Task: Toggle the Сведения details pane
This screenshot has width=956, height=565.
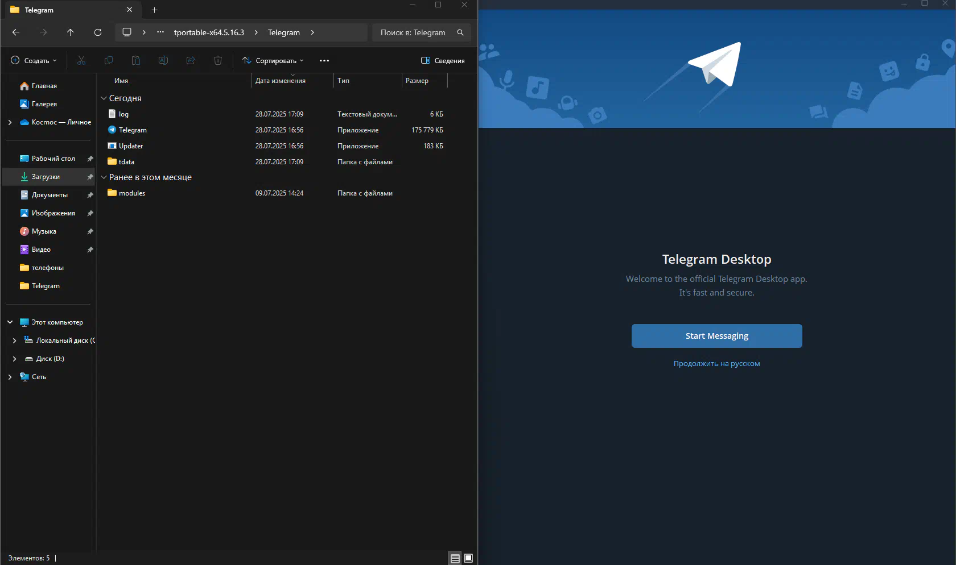Action: 443,61
